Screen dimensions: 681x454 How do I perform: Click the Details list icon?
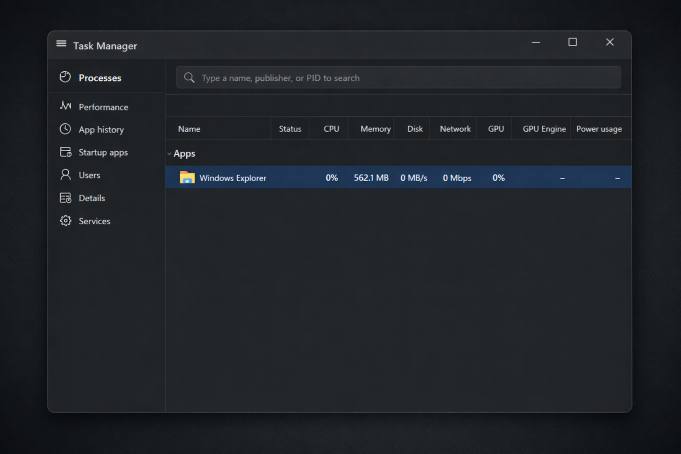66,198
